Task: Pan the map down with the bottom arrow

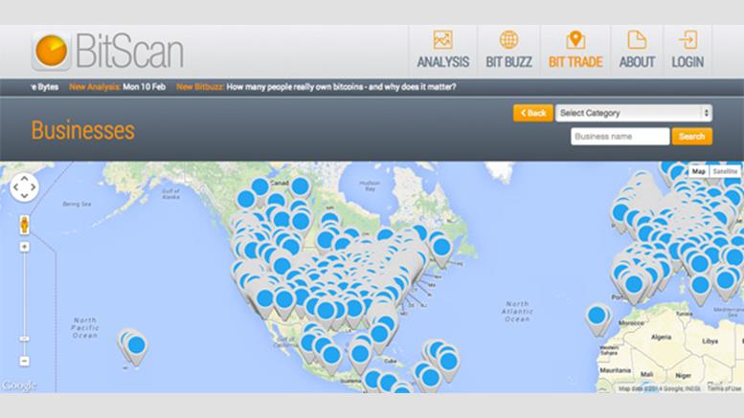Action: pyautogui.click(x=24, y=196)
